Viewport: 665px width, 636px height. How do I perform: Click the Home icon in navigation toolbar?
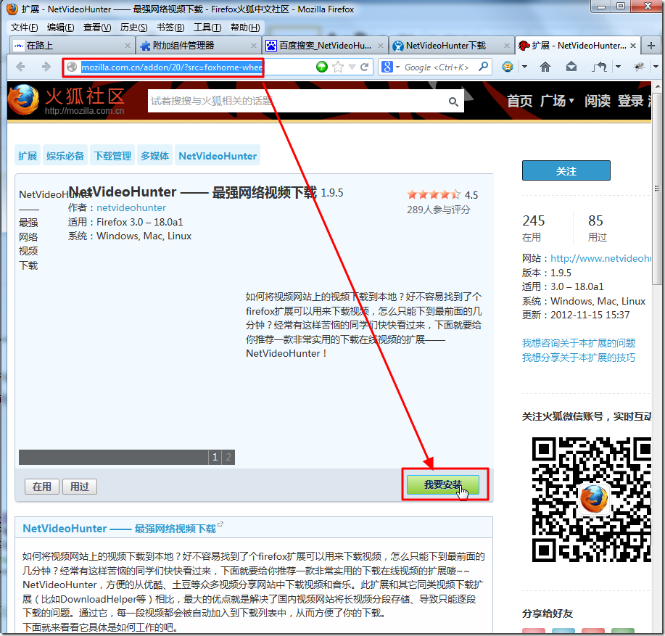pos(545,67)
